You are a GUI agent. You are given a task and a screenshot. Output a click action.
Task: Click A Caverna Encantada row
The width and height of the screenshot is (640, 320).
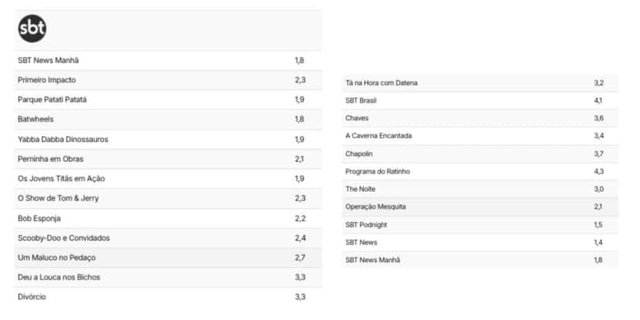(x=480, y=135)
